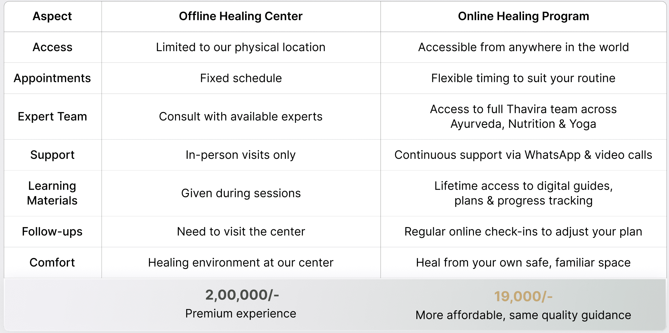Click the 'Fixed schedule' cell
The width and height of the screenshot is (669, 333).
(241, 78)
